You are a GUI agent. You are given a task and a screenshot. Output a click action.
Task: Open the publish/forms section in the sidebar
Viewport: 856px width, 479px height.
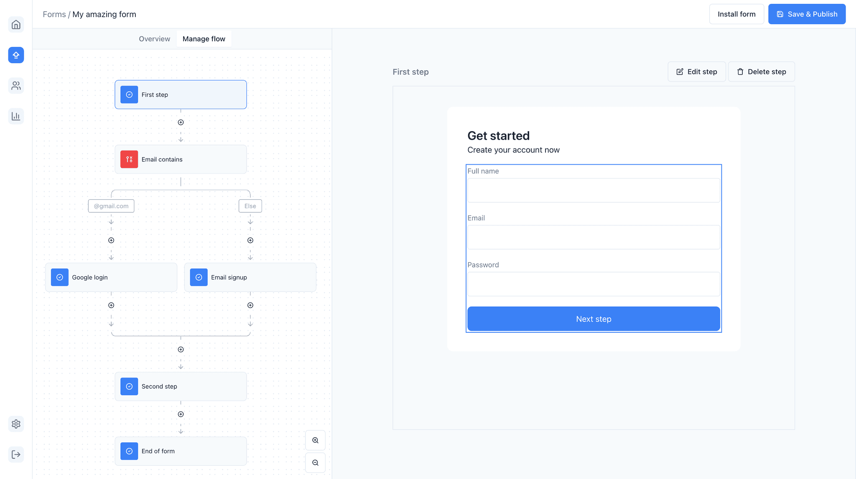tap(16, 55)
